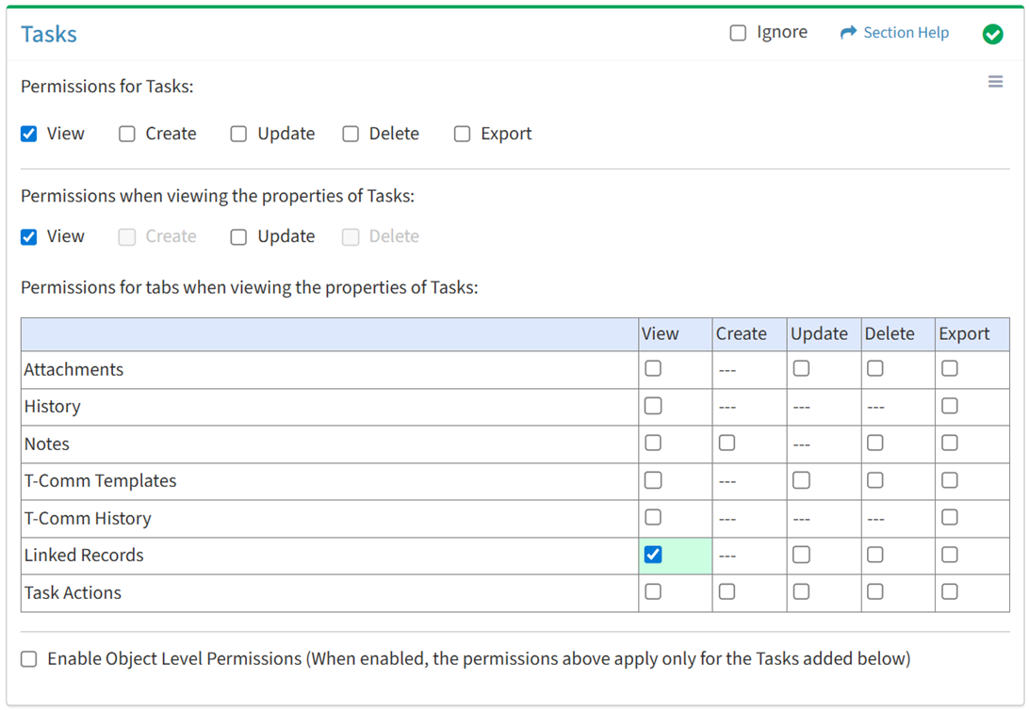Screen dimensions: 1029x710
Task: Check Create for Notes tab
Action: point(727,443)
